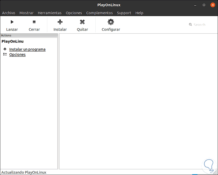Click the PlayOnLinux window title text
The image size is (218, 175).
coord(109,5)
